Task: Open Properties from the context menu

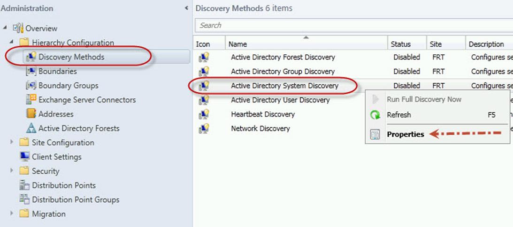Action: [x=406, y=134]
